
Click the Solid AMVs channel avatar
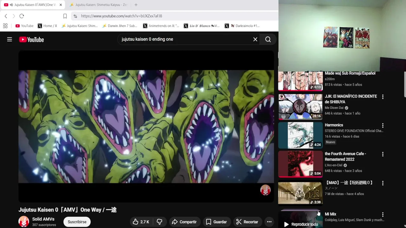point(24,222)
